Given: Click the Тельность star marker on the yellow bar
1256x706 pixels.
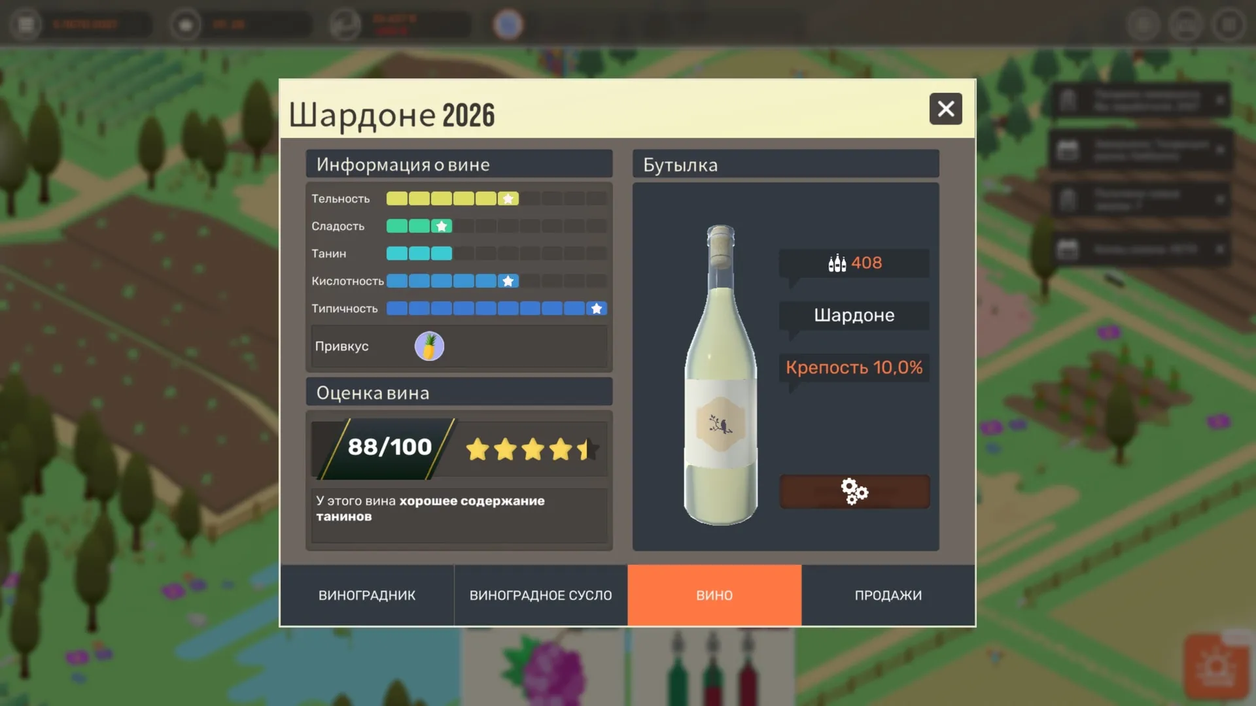Looking at the screenshot, I should (508, 199).
